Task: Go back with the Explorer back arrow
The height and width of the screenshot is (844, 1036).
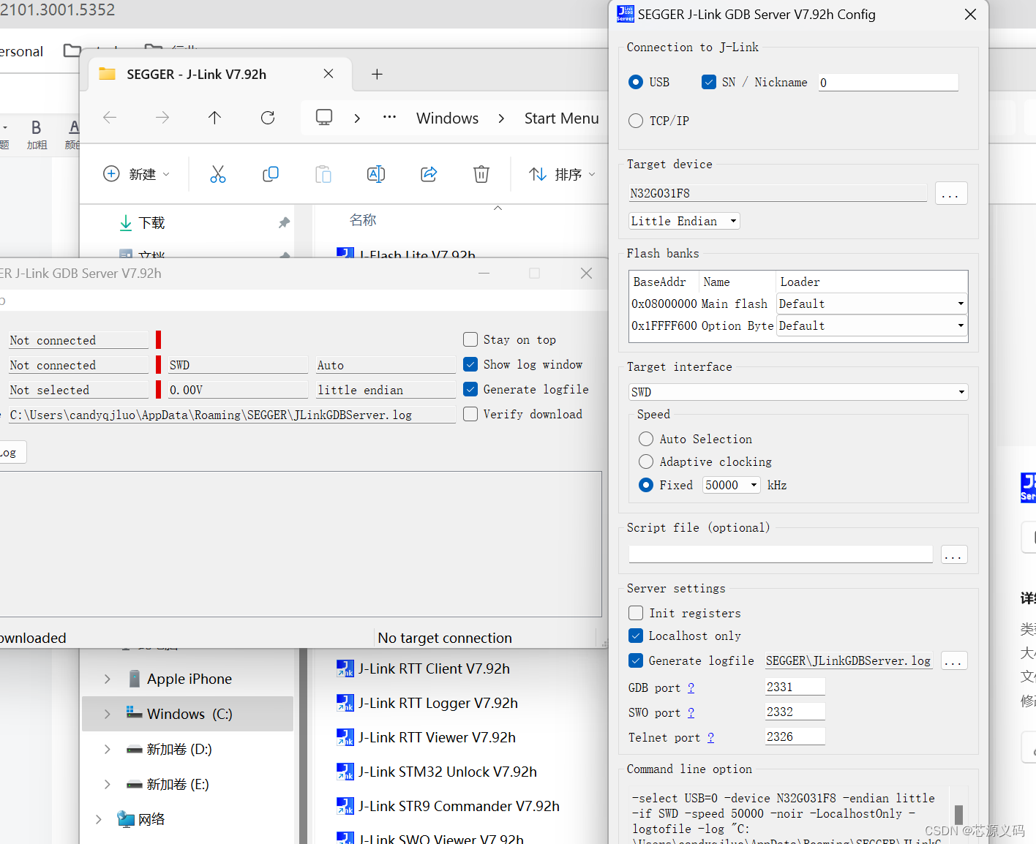Action: pyautogui.click(x=110, y=118)
